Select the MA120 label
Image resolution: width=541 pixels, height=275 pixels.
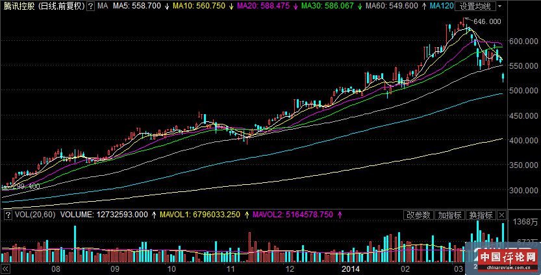tap(442, 6)
